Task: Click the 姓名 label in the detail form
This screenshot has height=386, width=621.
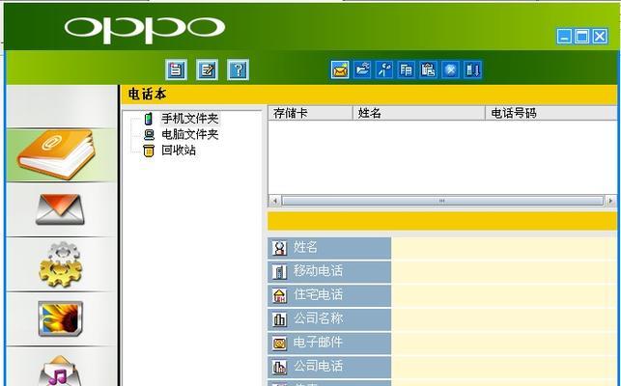Action: pos(305,247)
